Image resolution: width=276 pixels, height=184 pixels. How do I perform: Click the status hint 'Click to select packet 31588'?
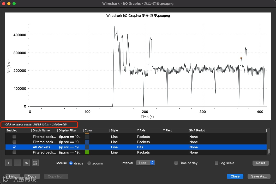click(x=36, y=124)
